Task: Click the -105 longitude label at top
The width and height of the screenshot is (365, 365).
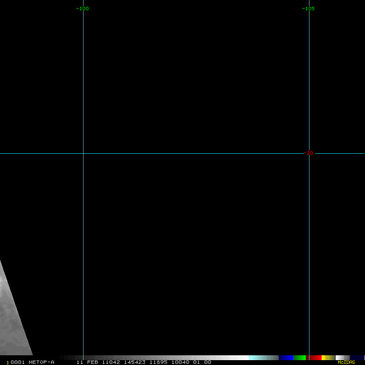Action: point(308,9)
